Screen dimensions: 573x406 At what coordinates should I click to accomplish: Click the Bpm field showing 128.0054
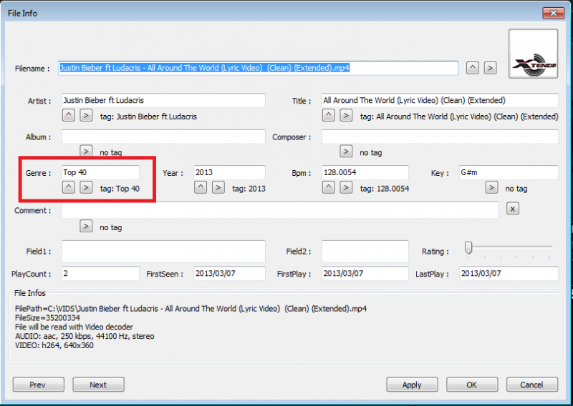pyautogui.click(x=365, y=172)
